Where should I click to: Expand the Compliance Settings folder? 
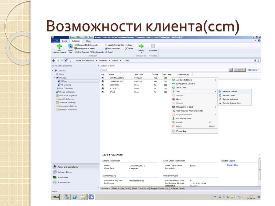[x=54, y=106]
